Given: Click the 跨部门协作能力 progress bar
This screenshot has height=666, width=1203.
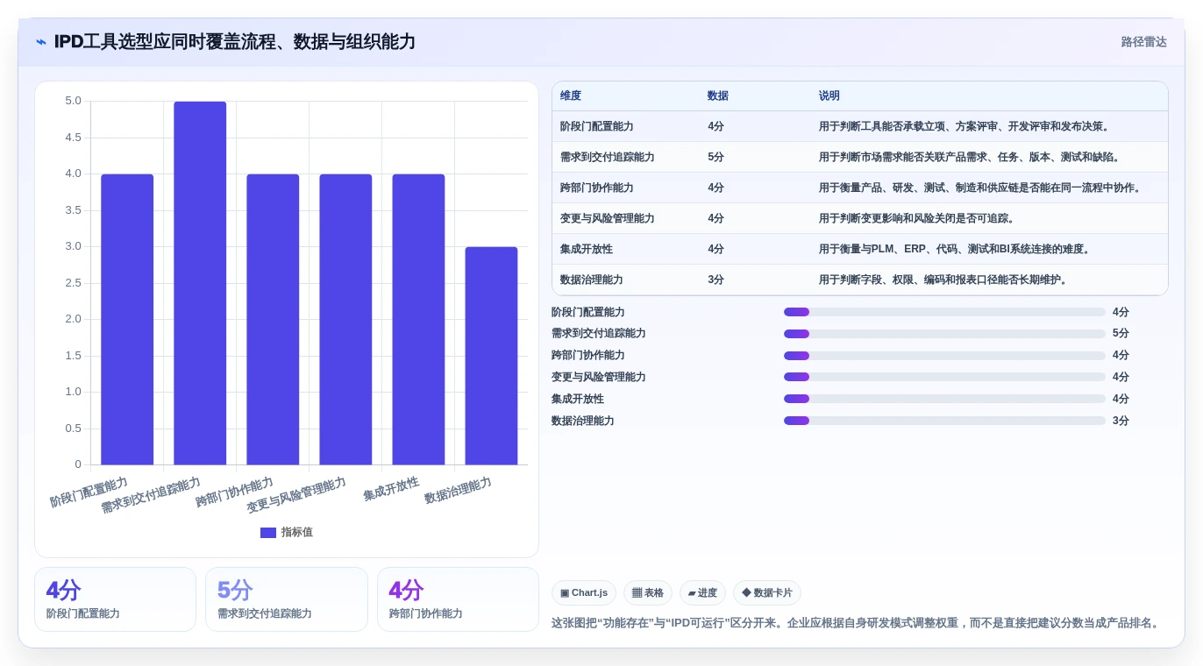Looking at the screenshot, I should 944,356.
